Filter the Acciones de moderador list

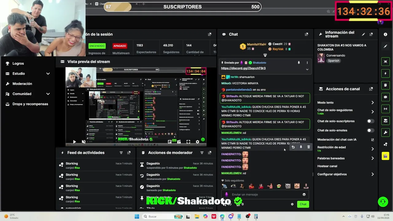pyautogui.click(x=202, y=153)
